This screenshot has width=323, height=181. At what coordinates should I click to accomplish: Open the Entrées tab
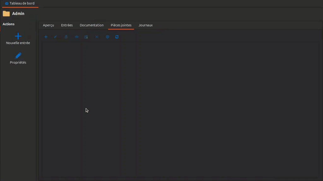pyautogui.click(x=67, y=25)
